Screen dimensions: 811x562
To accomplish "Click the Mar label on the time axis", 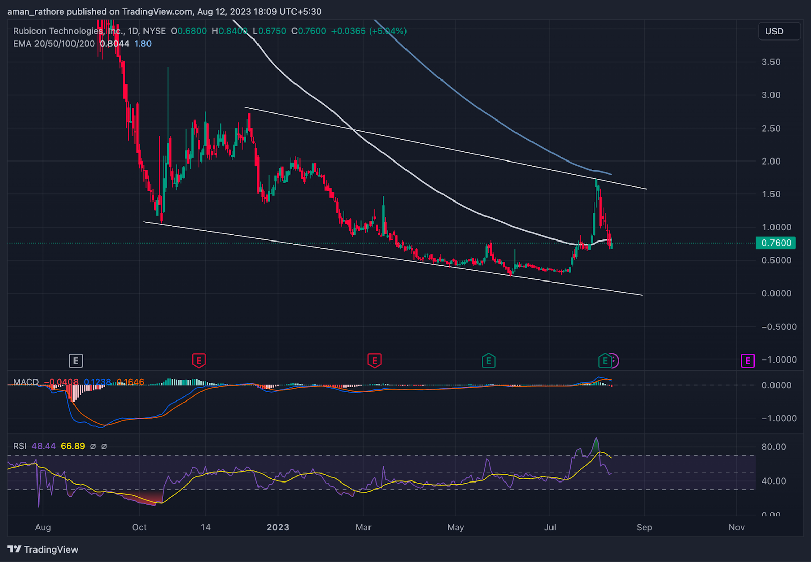I will [363, 527].
